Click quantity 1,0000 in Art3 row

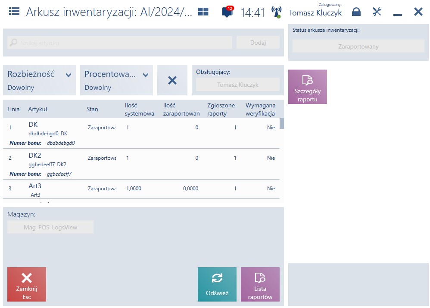pyautogui.click(x=134, y=189)
